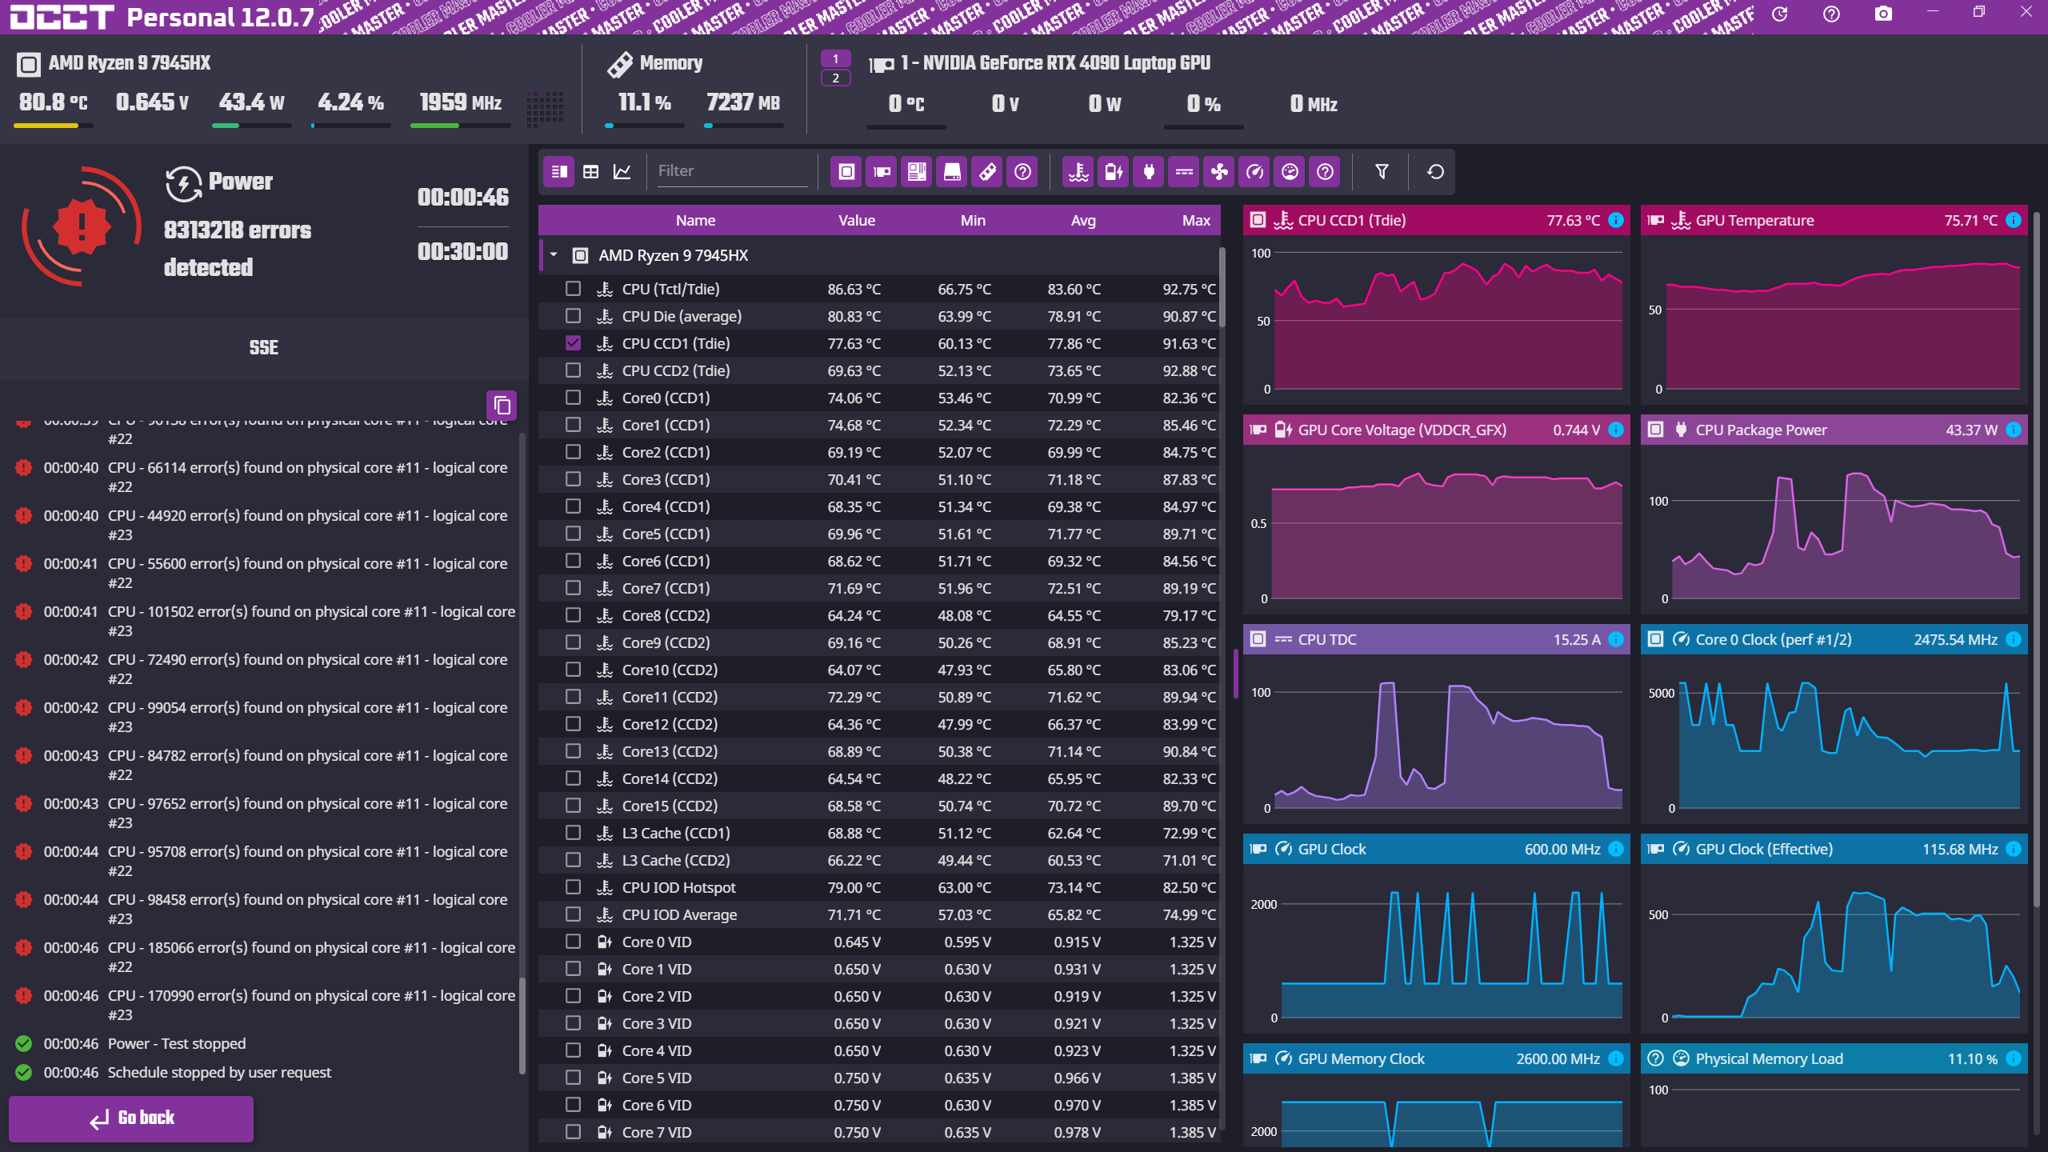Check the Core11 (CCD2) checkbox
The width and height of the screenshot is (2048, 1152).
click(573, 697)
